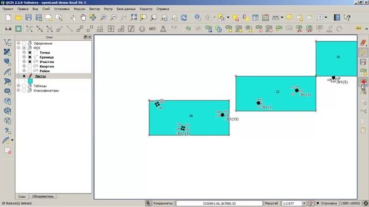Image resolution: width=369 pixels, height=207 pixels.
Task: Expand the Оформление group node
Action: (18, 43)
